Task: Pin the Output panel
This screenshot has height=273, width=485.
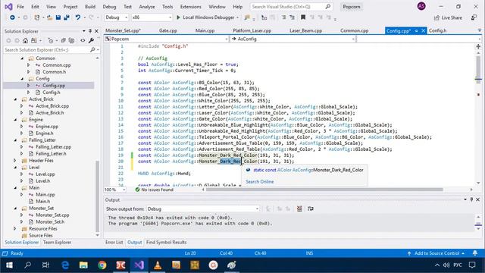Action: point(471,199)
